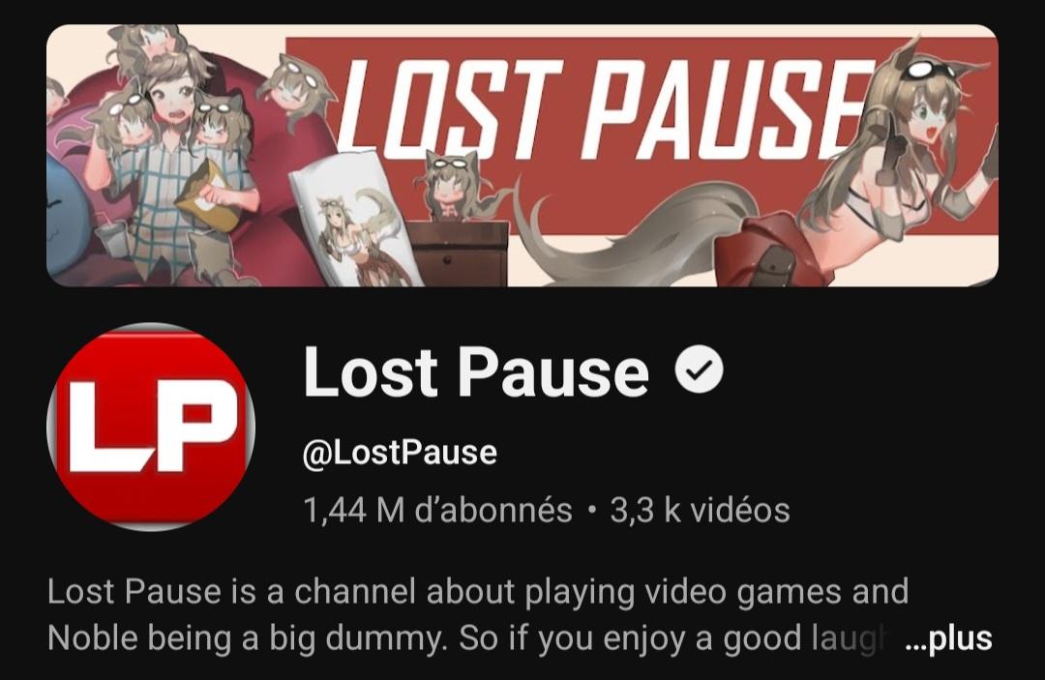Click the wooden dresser in the banner
1045x680 pixels.
click(x=455, y=253)
